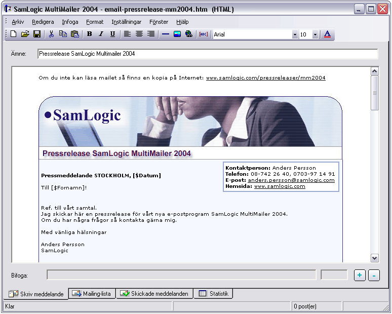Open the Hjälp menu

point(182,22)
